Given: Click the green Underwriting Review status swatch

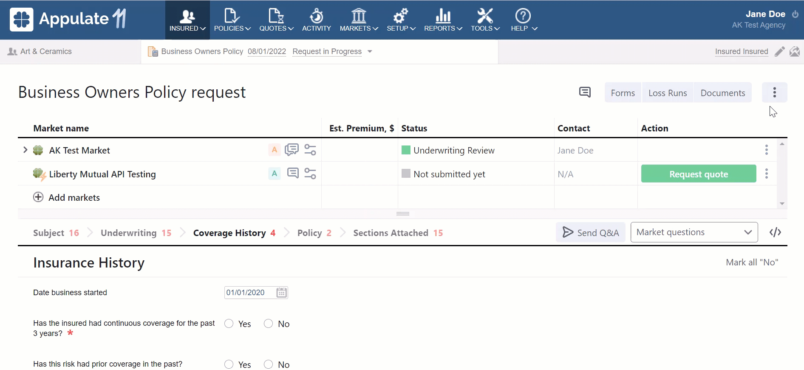Looking at the screenshot, I should tap(406, 150).
